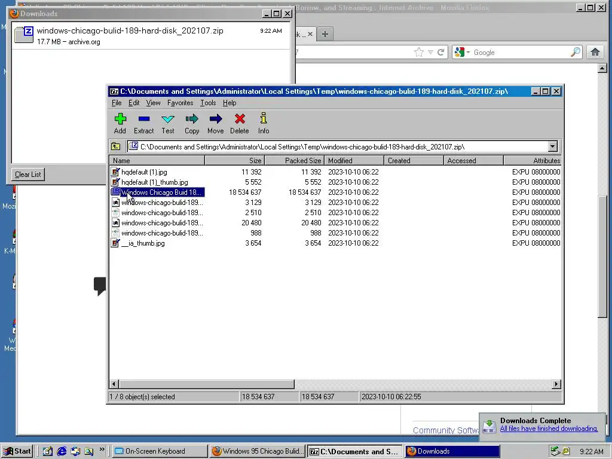
Task: Sort by the Created column header
Action: click(x=414, y=160)
